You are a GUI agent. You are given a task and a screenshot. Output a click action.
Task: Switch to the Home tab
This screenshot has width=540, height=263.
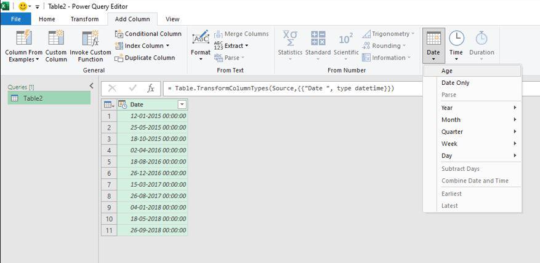(47, 19)
